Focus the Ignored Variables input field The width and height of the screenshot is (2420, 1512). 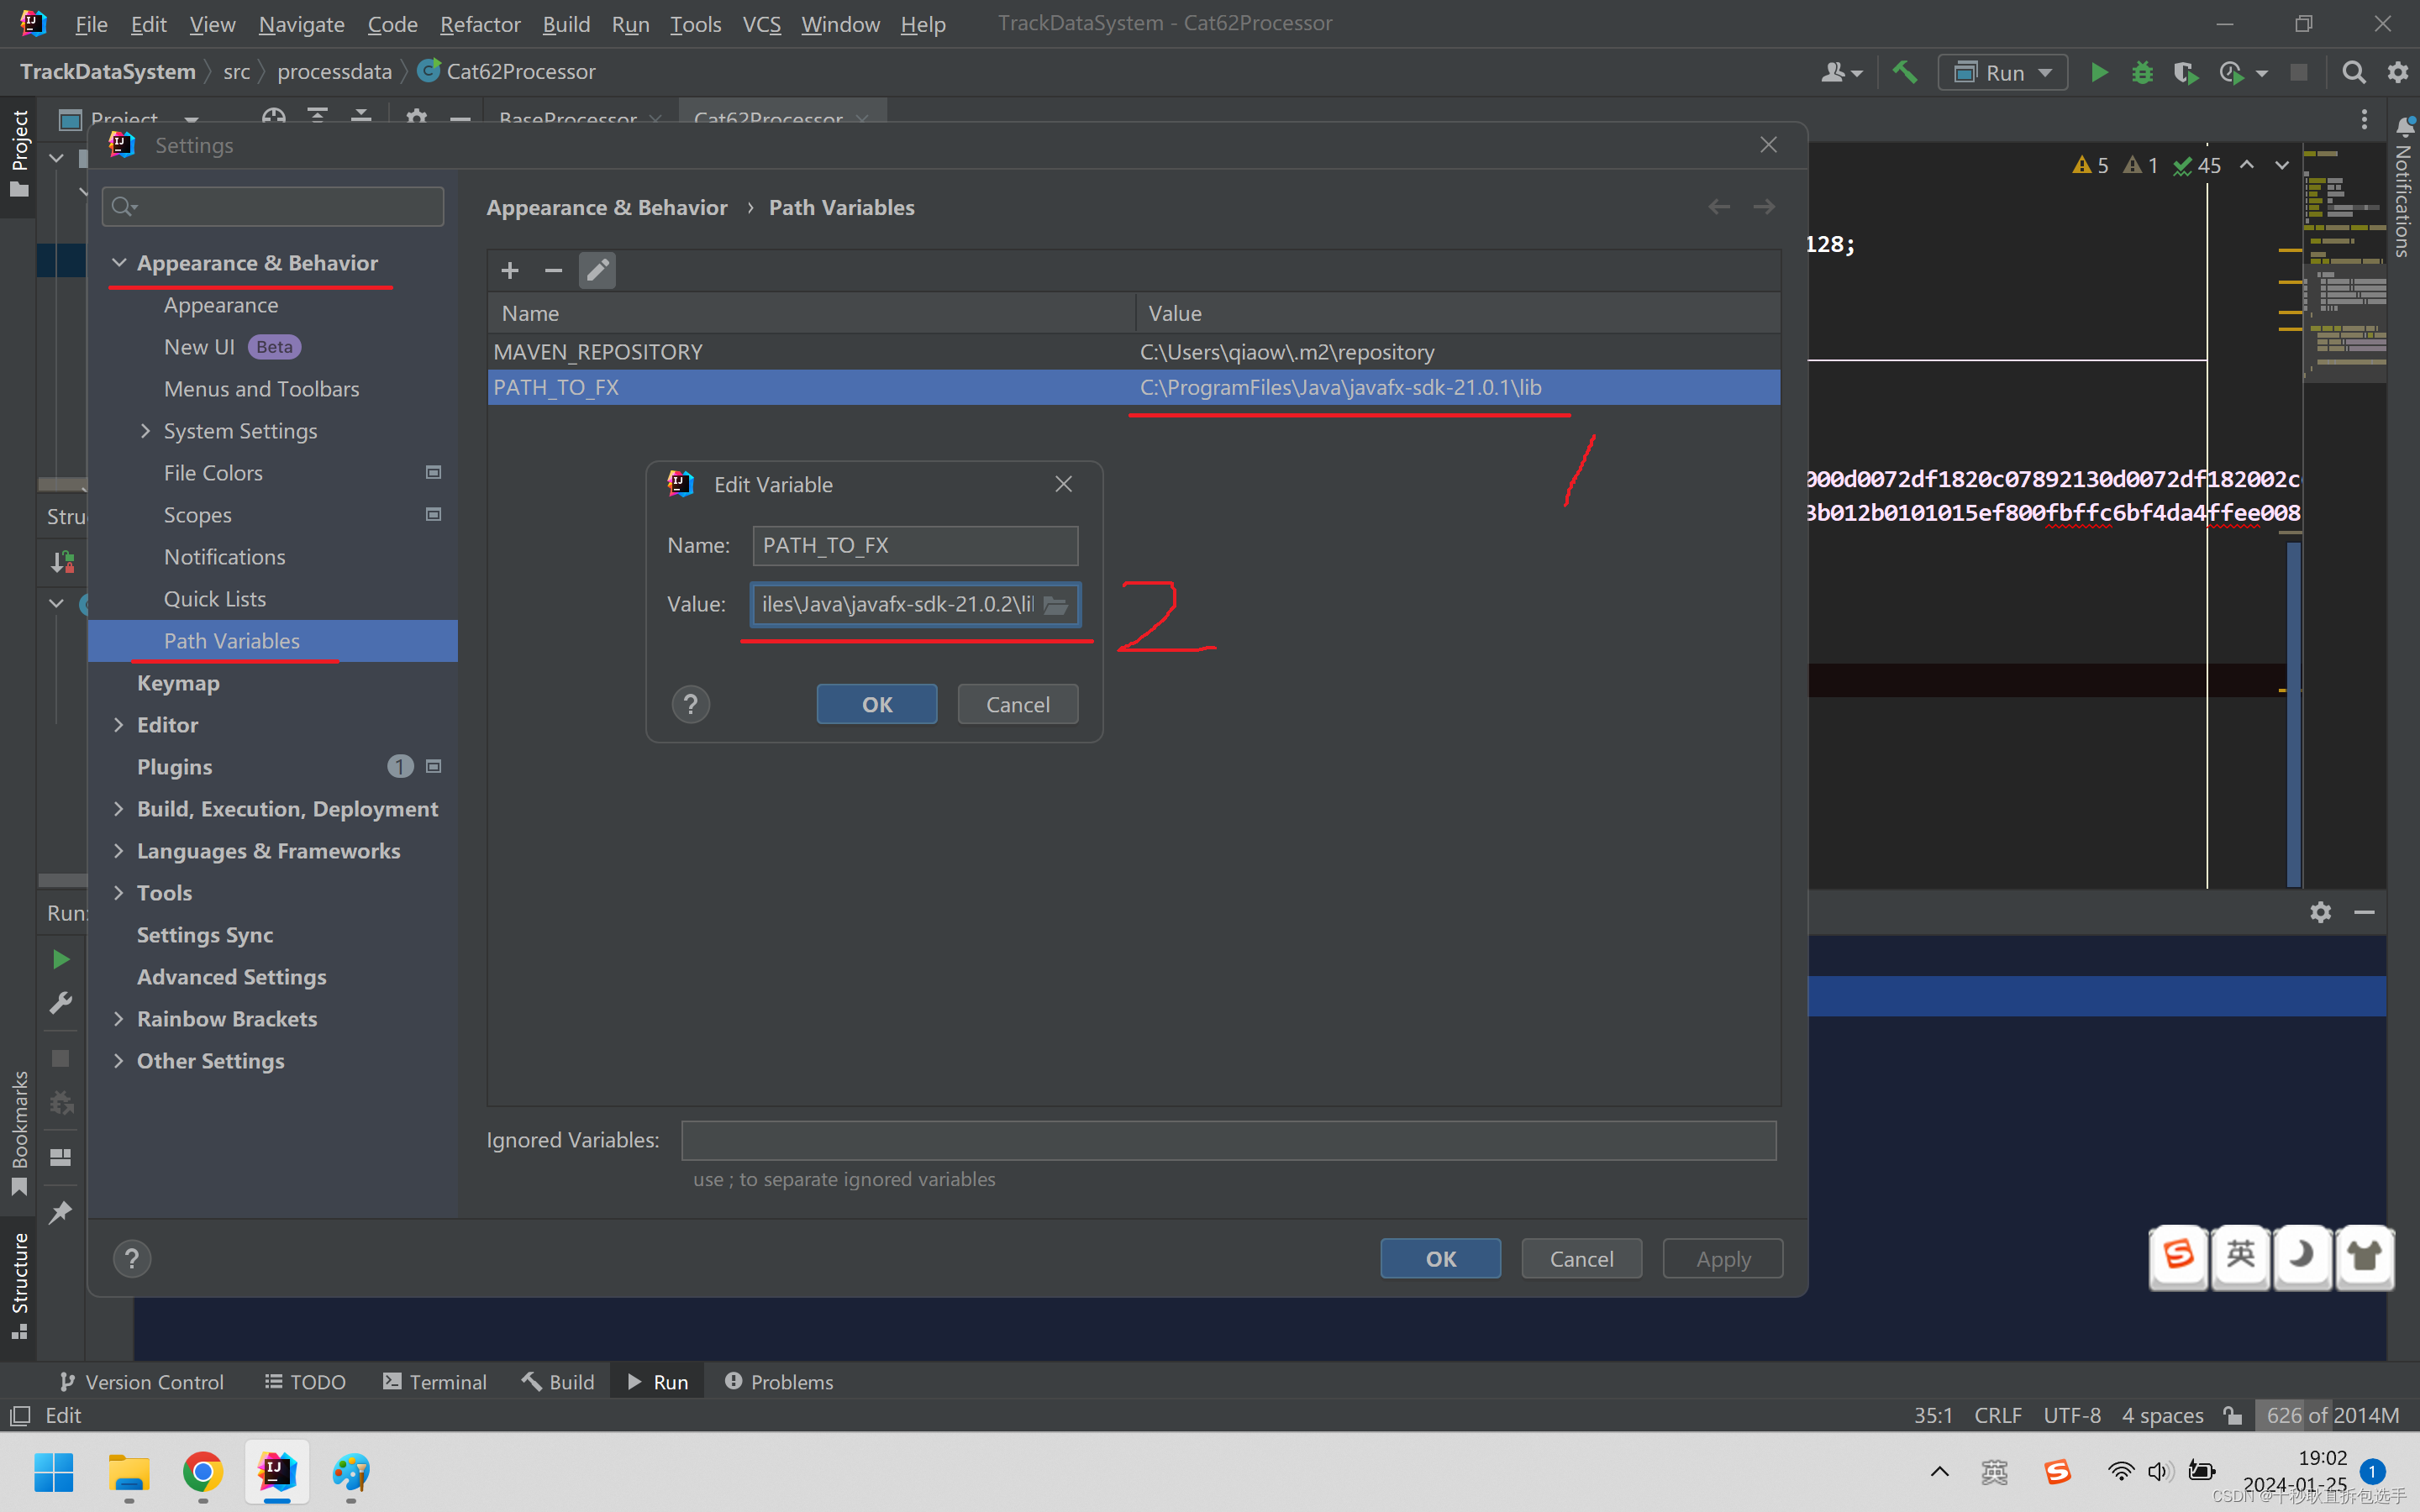1228,1140
